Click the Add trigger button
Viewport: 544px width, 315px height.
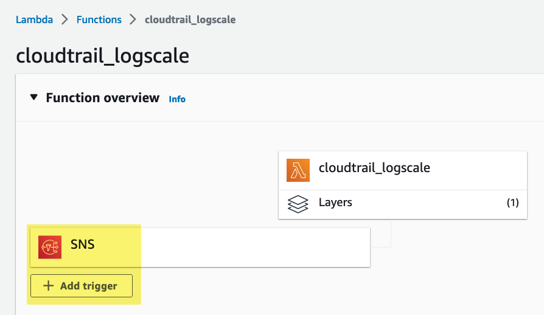point(82,286)
